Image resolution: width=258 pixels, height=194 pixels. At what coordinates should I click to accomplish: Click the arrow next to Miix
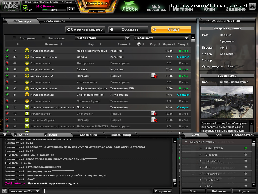tap(200, 167)
